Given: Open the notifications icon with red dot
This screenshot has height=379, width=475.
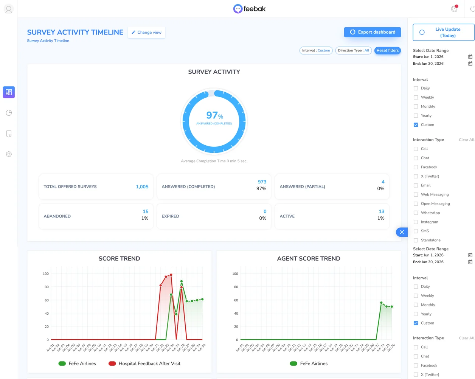Looking at the screenshot, I should coord(454,9).
